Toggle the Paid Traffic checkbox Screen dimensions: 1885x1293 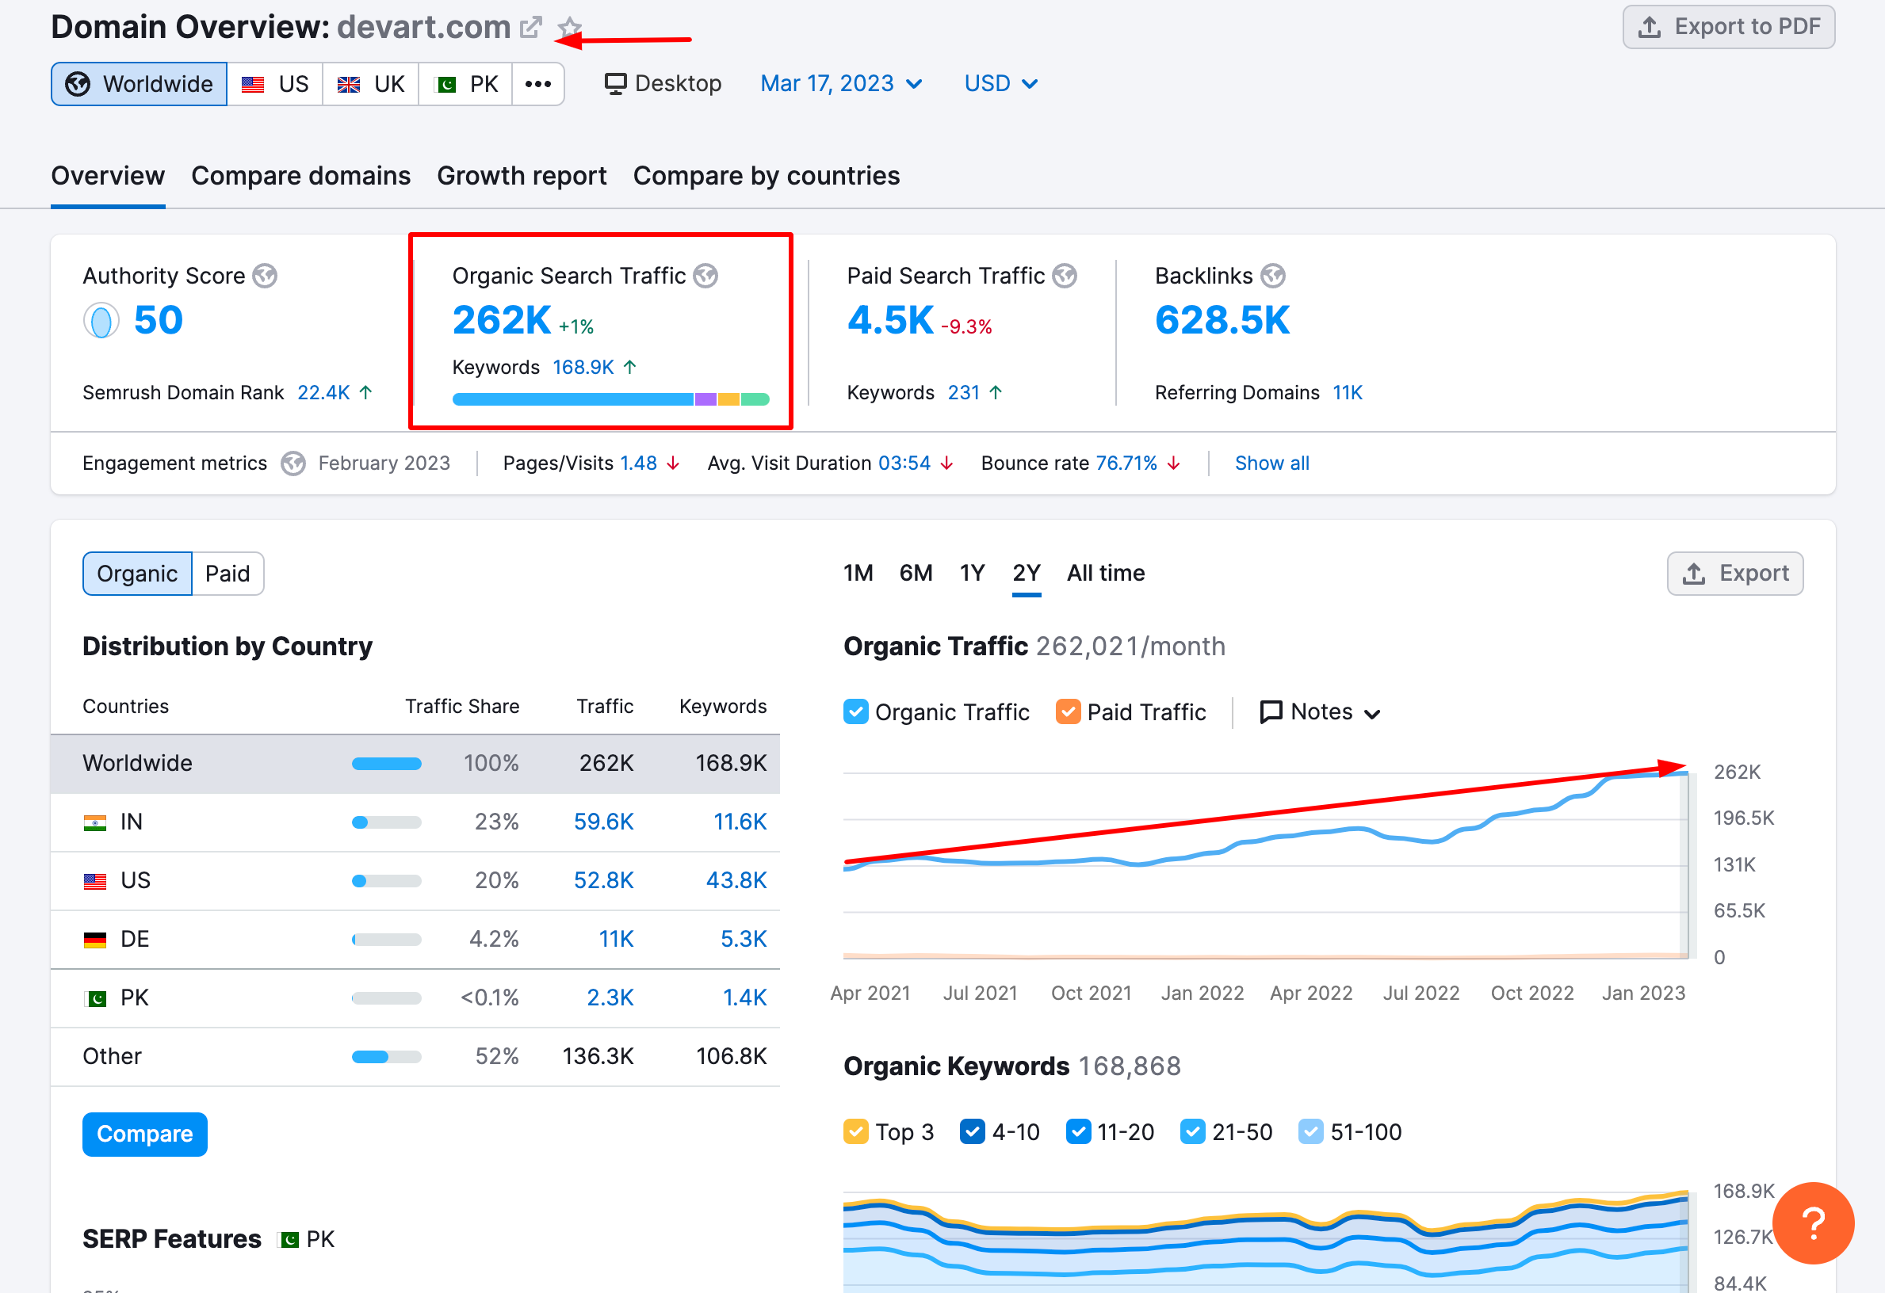click(x=1069, y=712)
